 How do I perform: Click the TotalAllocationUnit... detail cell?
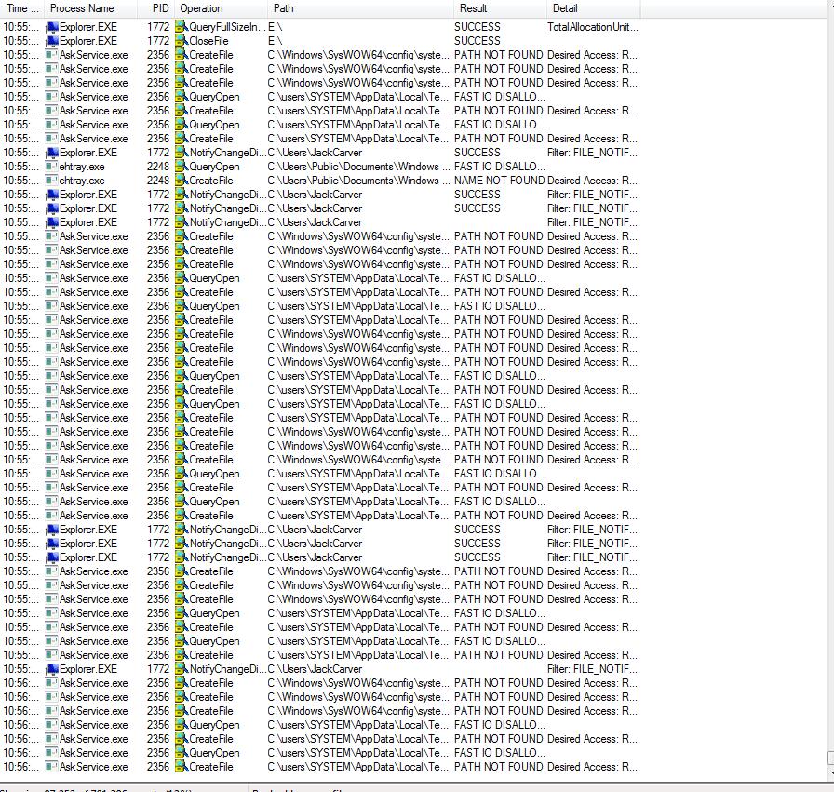pyautogui.click(x=593, y=27)
